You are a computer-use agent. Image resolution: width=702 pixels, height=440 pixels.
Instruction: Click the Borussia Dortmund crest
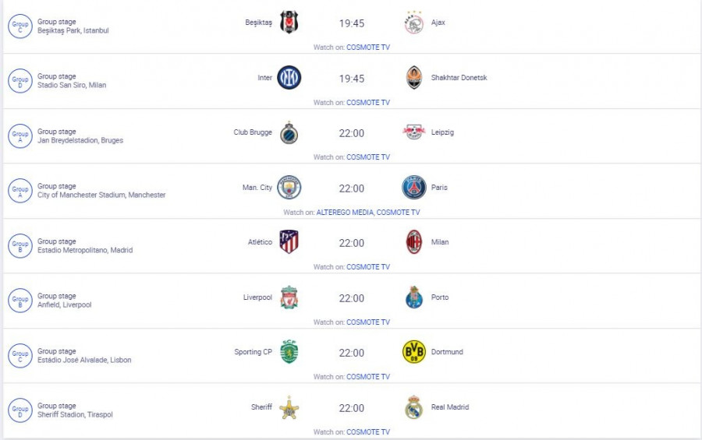point(413,352)
